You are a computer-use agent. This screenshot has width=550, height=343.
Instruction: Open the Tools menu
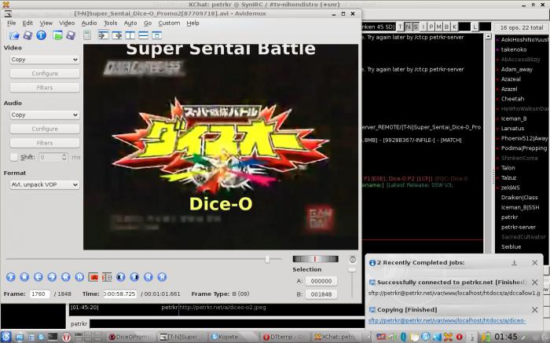[111, 23]
